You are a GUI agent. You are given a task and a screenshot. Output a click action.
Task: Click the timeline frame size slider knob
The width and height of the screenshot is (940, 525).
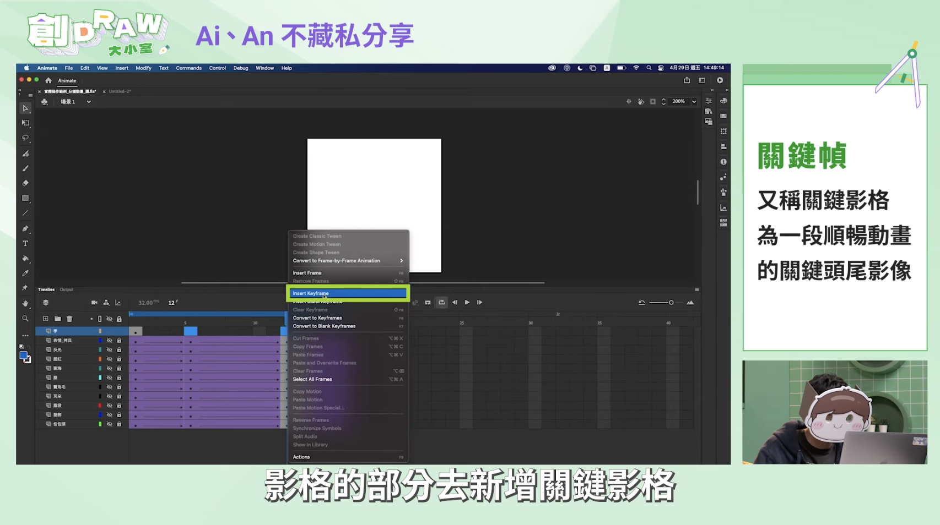[671, 302]
